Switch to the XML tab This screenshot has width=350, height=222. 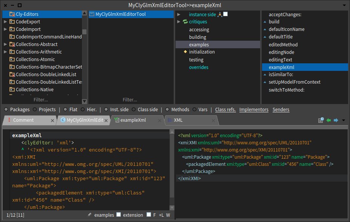[x=178, y=120]
